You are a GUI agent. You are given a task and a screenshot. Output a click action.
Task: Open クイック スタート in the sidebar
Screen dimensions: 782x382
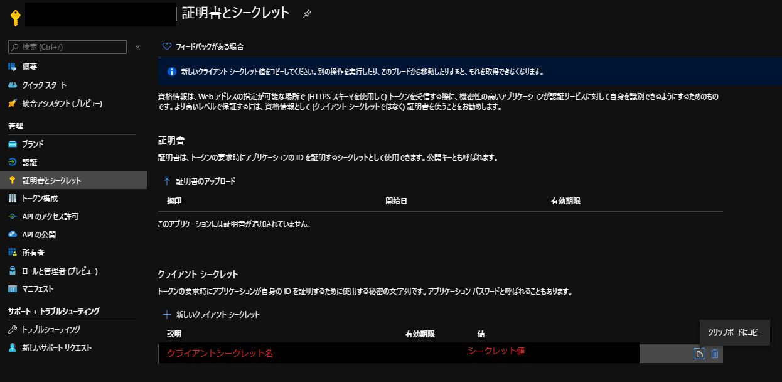(x=44, y=85)
